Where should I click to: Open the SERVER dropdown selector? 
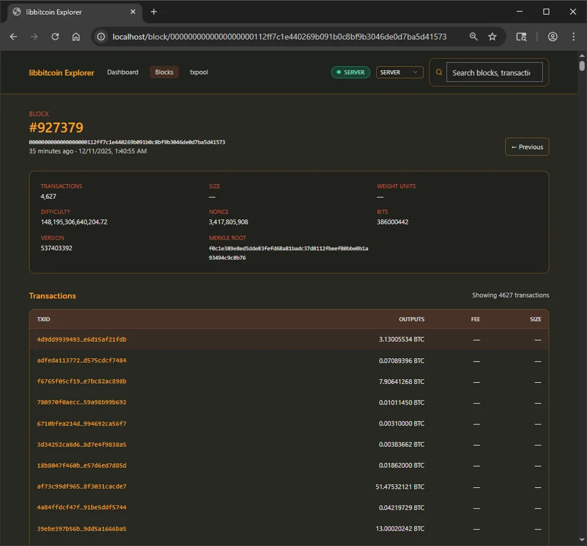pyautogui.click(x=399, y=72)
